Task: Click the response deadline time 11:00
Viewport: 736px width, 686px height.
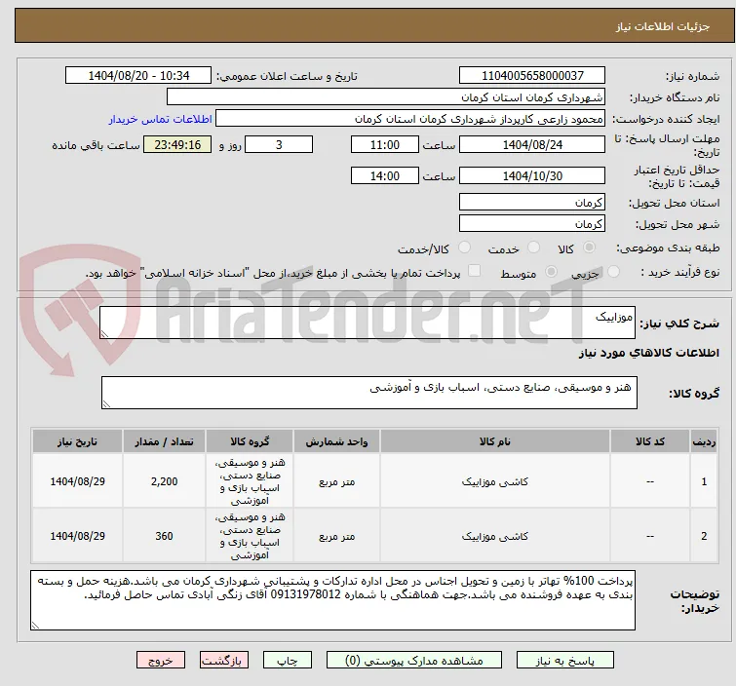Action: (384, 144)
